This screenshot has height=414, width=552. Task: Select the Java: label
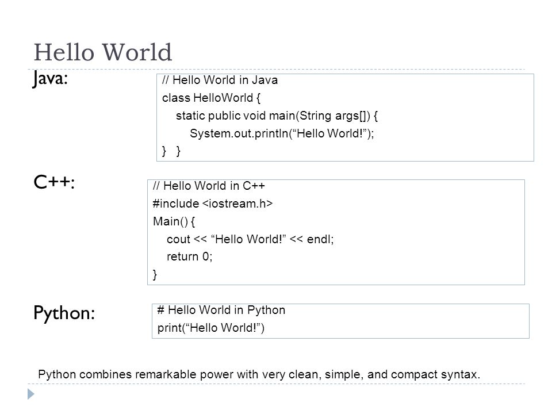[x=50, y=79]
